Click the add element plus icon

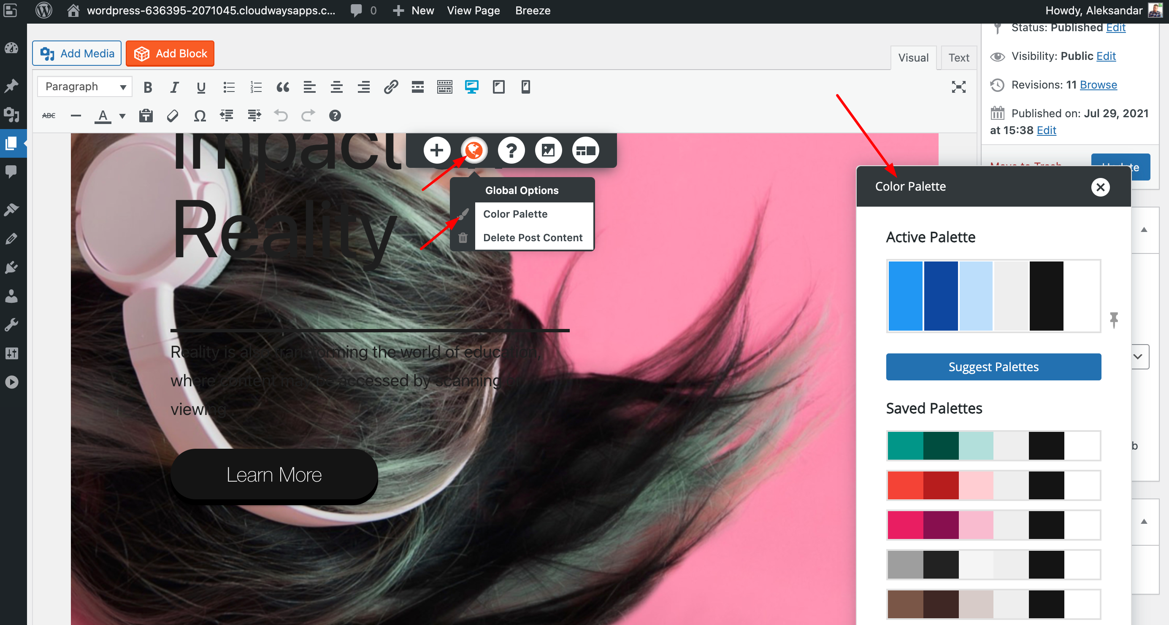coord(436,150)
